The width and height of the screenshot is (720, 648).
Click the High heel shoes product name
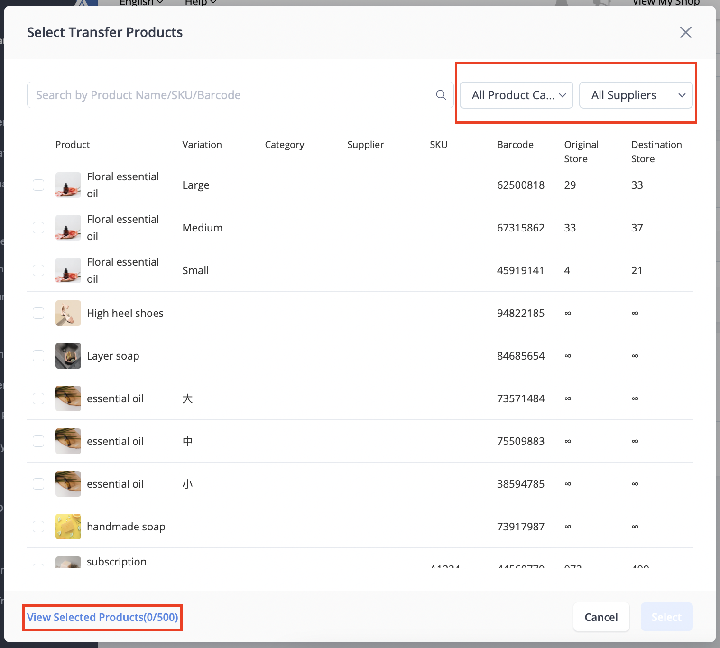click(x=125, y=313)
